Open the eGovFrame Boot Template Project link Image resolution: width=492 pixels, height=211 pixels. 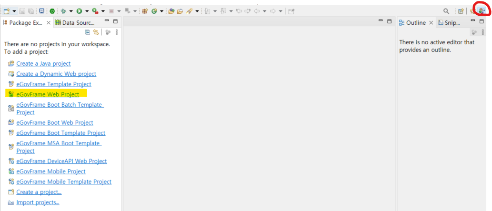(x=61, y=133)
